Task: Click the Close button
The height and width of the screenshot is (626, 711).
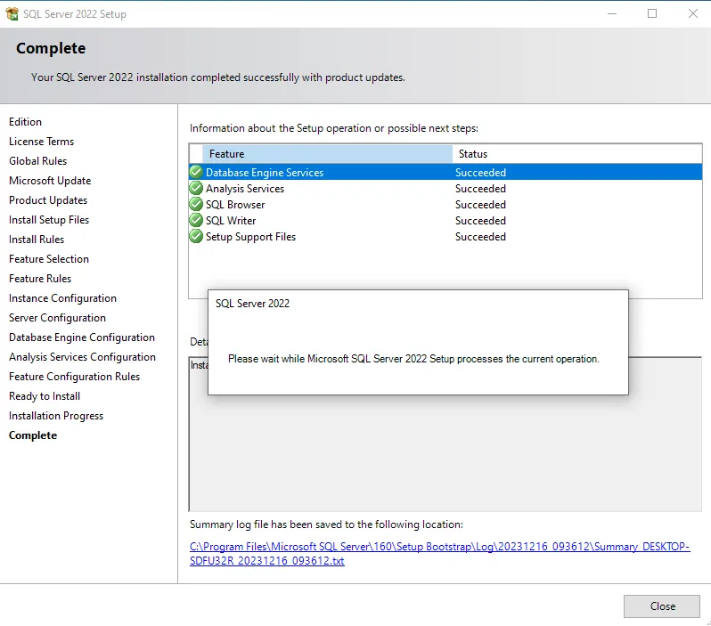Action: (662, 606)
